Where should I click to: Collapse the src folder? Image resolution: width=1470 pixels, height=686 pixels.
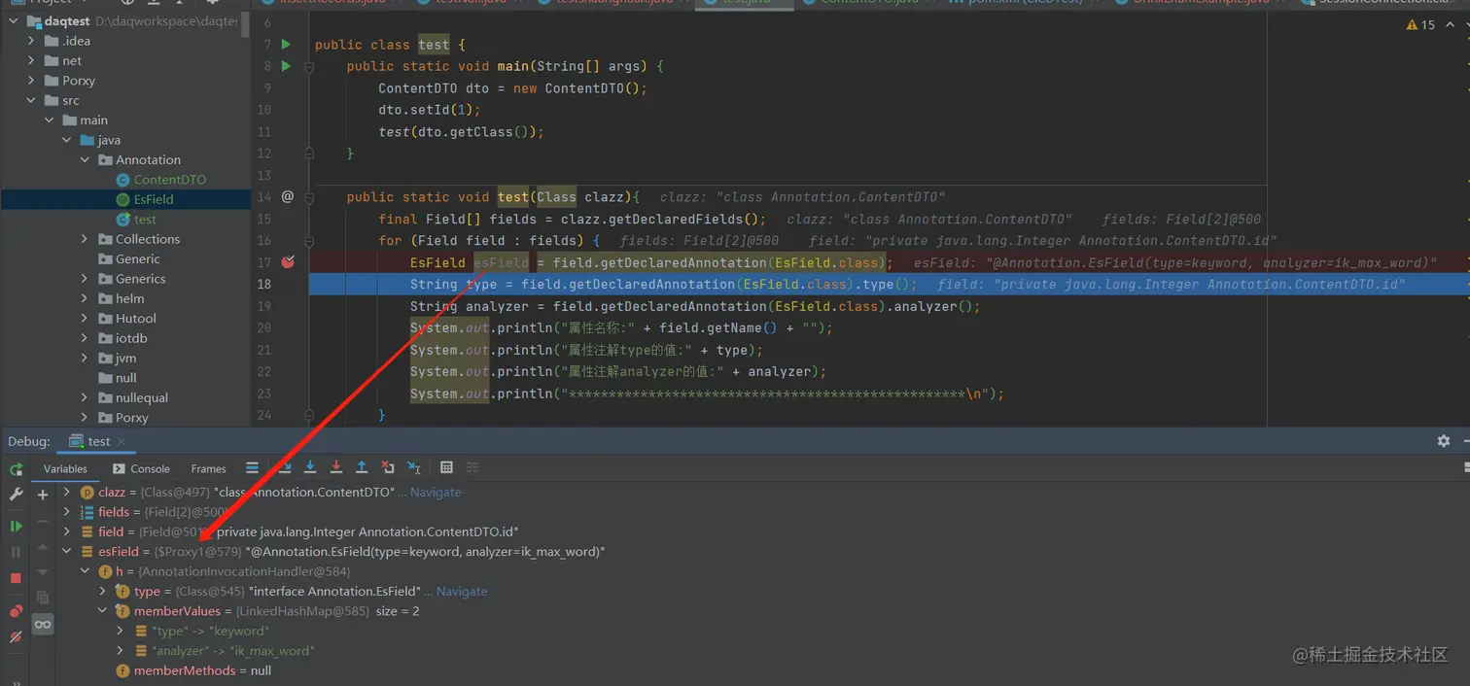click(x=32, y=100)
